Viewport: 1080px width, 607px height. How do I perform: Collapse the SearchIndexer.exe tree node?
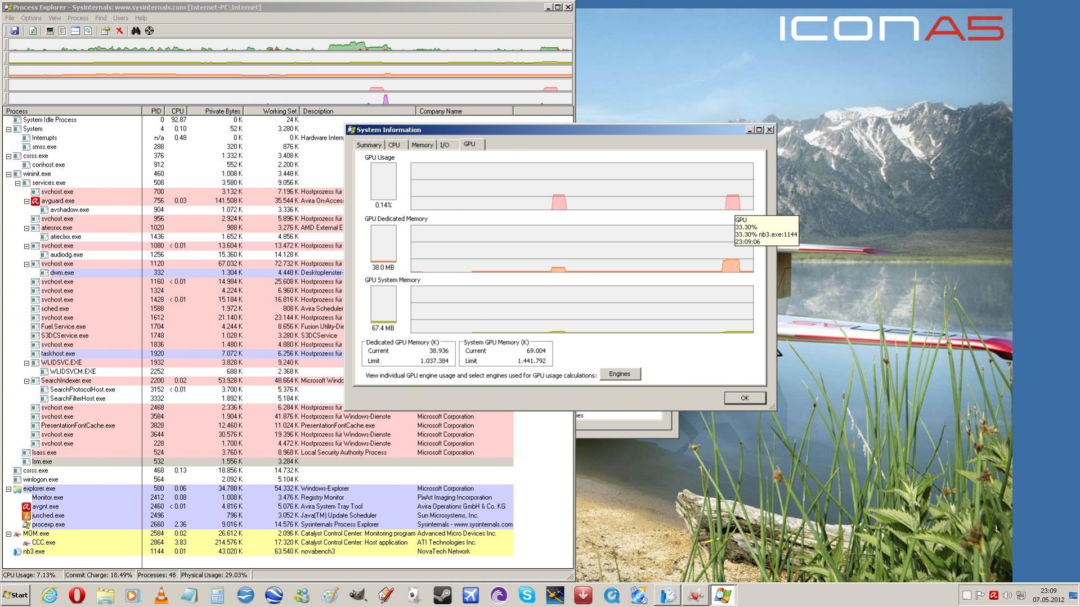tap(26, 381)
